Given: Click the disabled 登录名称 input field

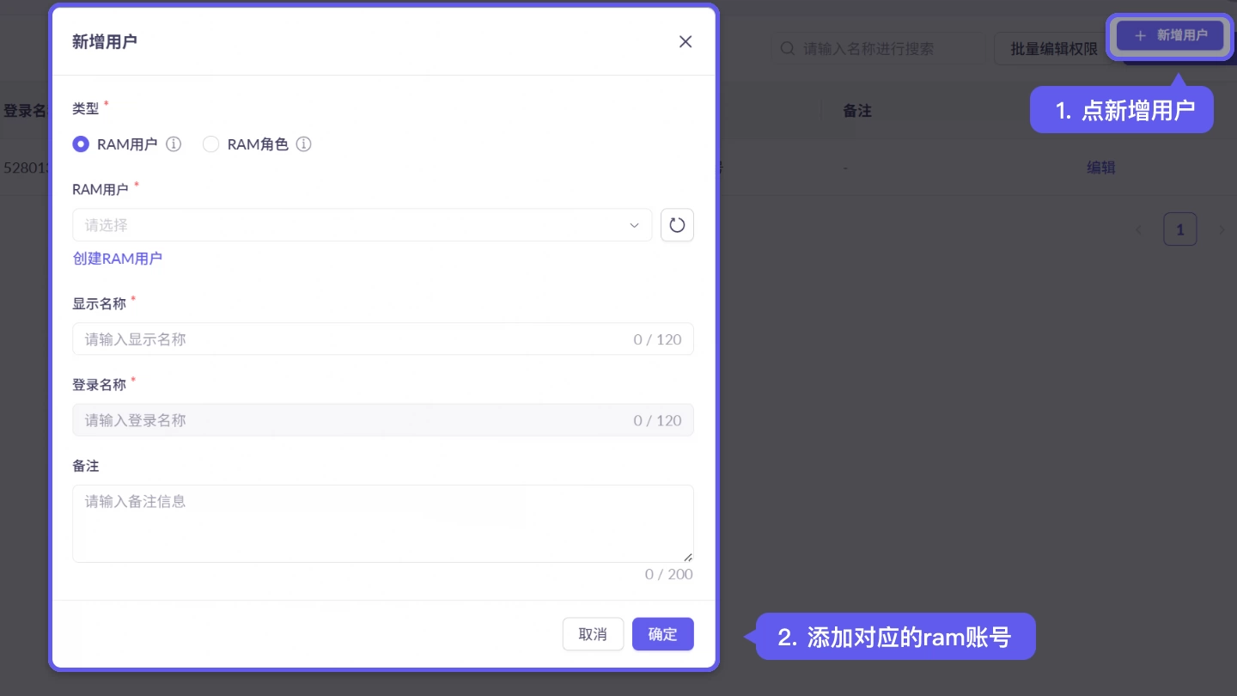Looking at the screenshot, I should 382,420.
